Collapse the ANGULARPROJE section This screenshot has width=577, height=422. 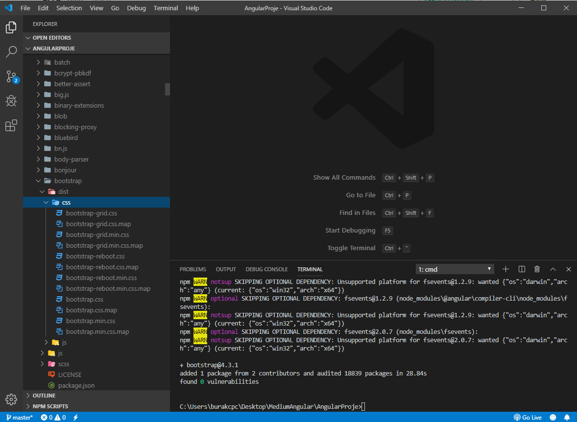tap(96, 48)
